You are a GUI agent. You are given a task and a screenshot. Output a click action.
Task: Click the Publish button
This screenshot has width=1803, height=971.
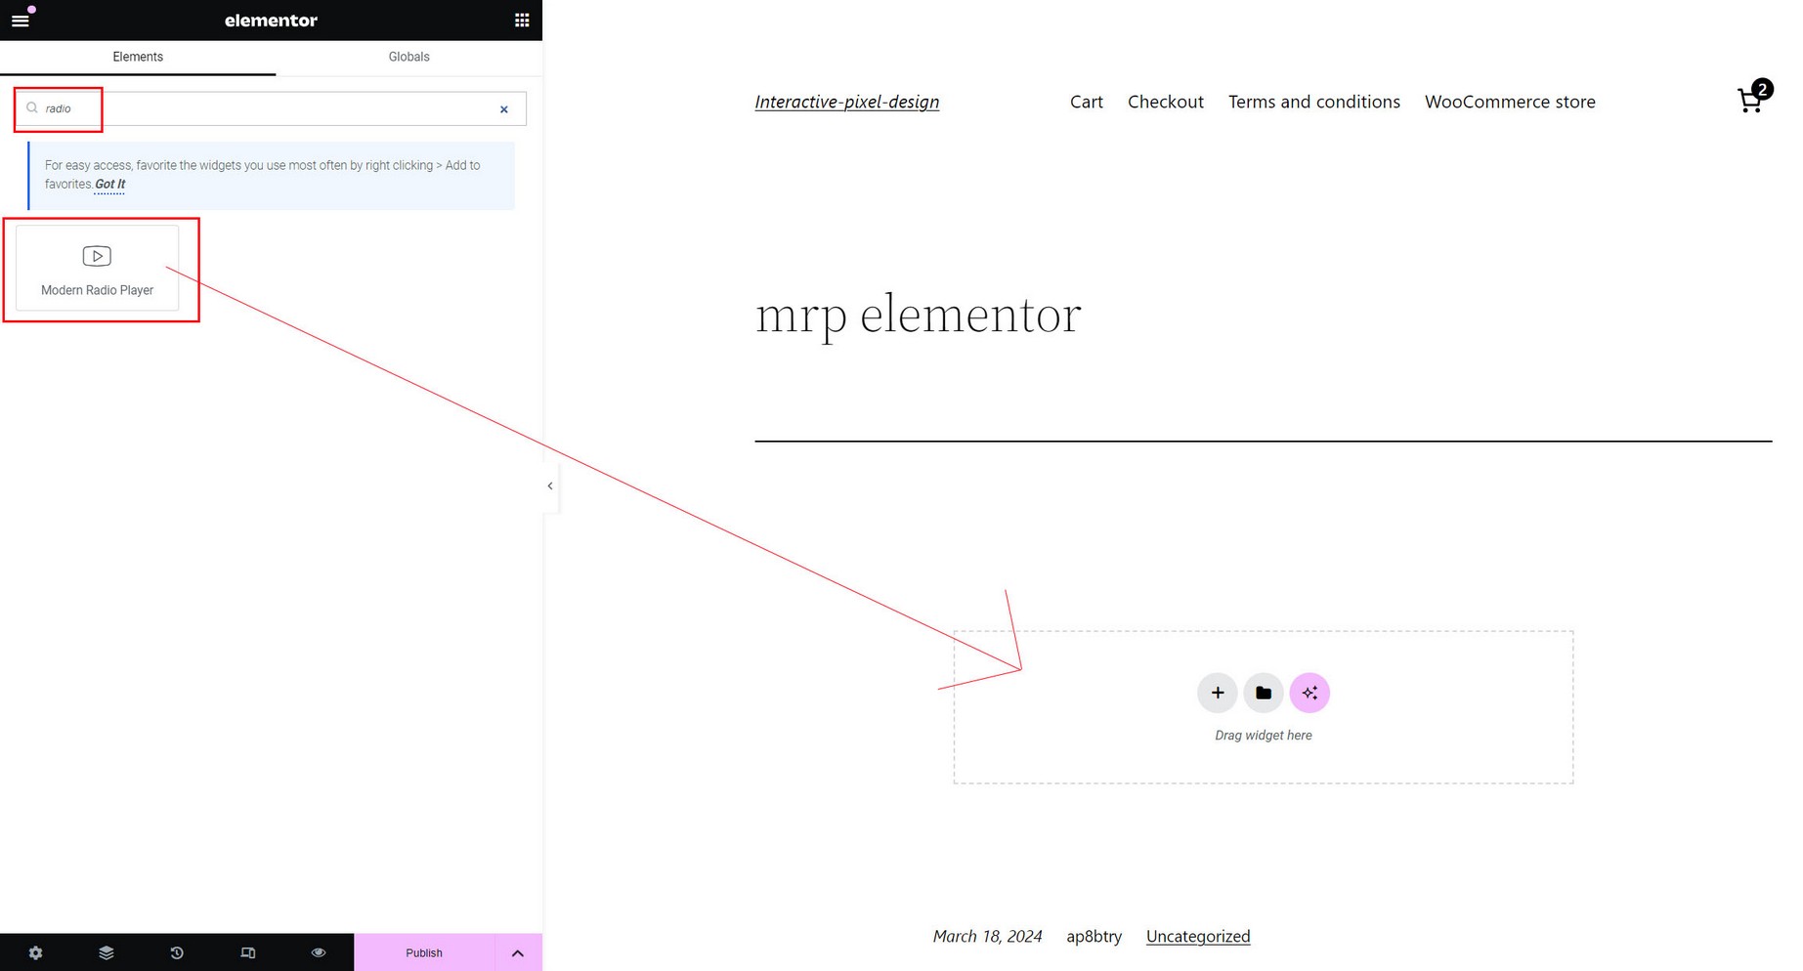424,952
